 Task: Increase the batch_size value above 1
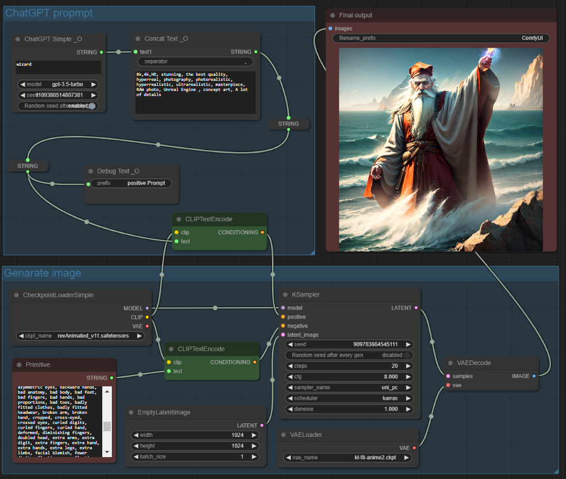pos(253,457)
